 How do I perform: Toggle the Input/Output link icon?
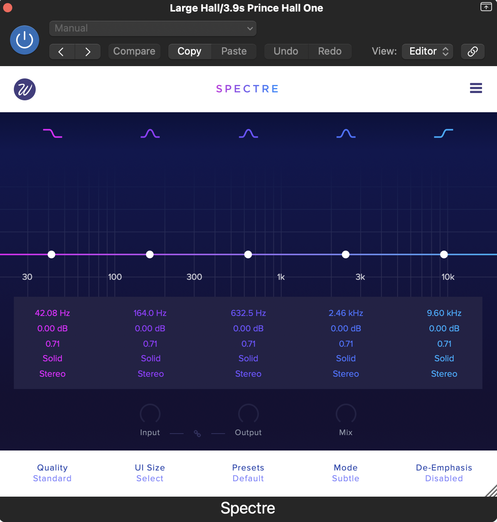pos(197,434)
